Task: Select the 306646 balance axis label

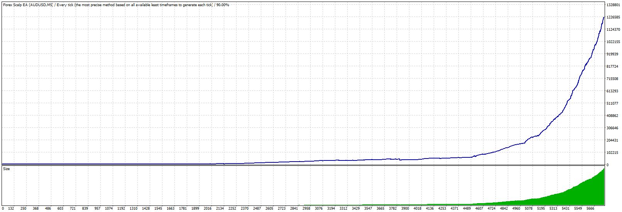Action: click(x=612, y=128)
